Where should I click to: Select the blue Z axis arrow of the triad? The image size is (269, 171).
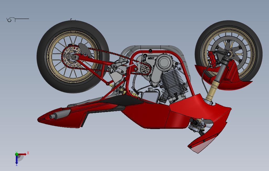17,160
